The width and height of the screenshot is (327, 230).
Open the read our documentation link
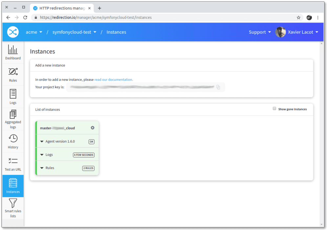[x=114, y=80]
